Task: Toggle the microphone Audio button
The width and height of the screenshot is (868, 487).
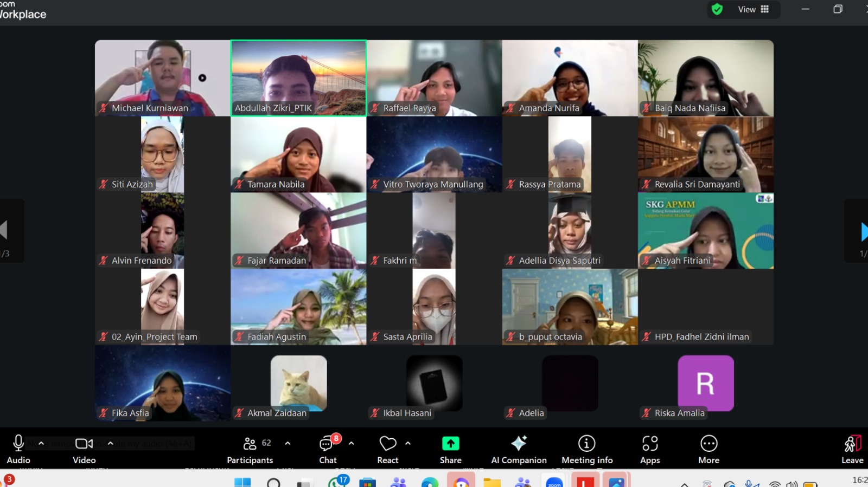Action: click(18, 450)
